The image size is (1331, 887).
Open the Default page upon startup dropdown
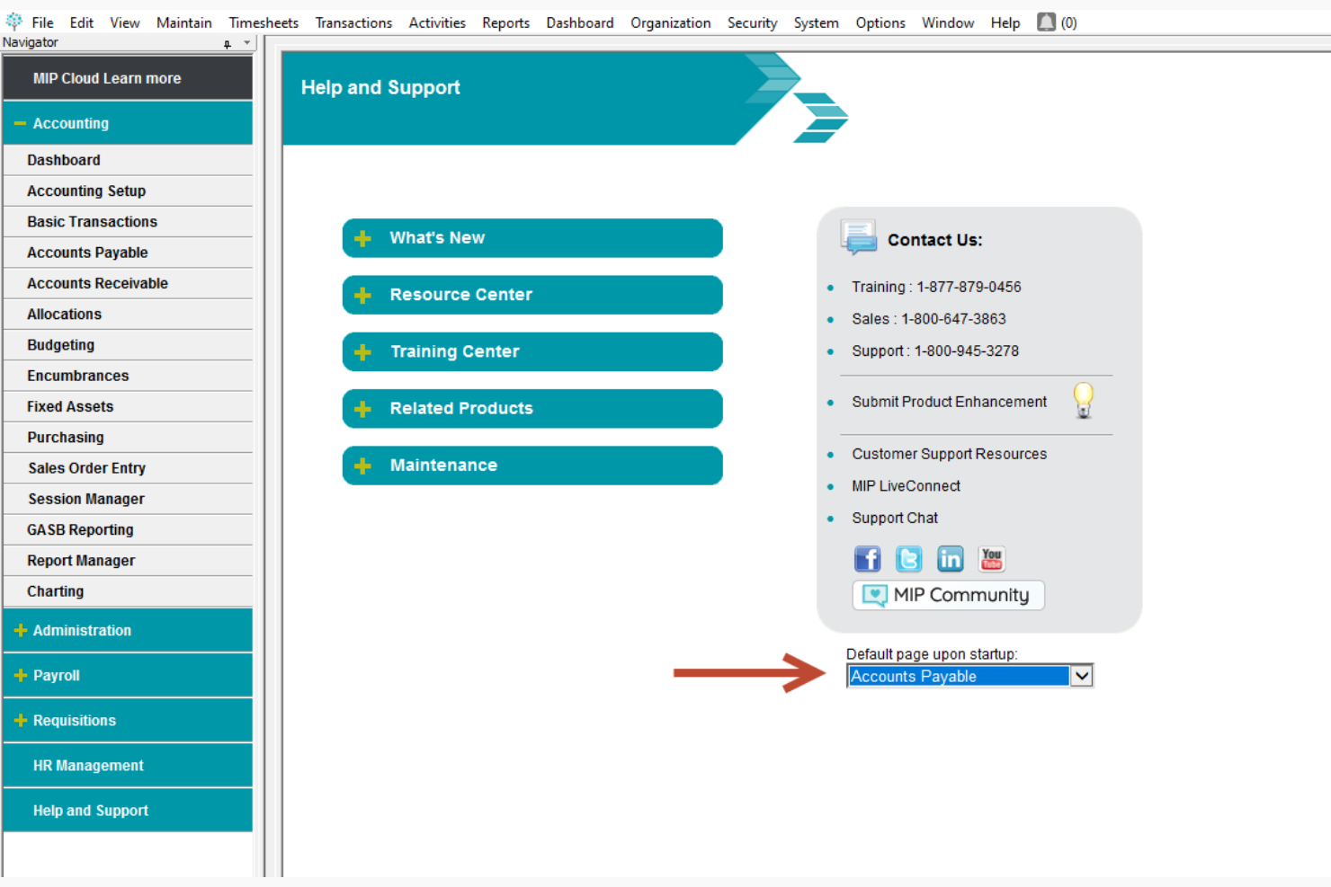(1082, 676)
